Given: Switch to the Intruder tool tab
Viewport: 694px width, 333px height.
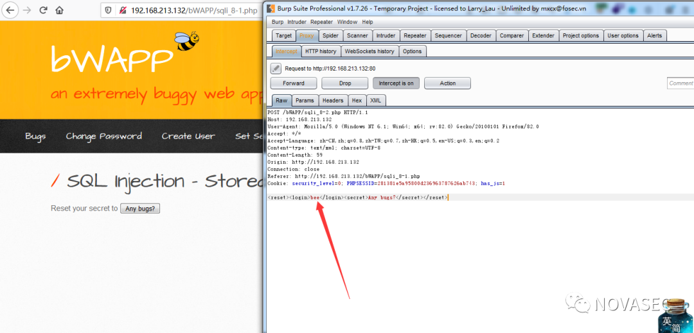Looking at the screenshot, I should pos(386,36).
